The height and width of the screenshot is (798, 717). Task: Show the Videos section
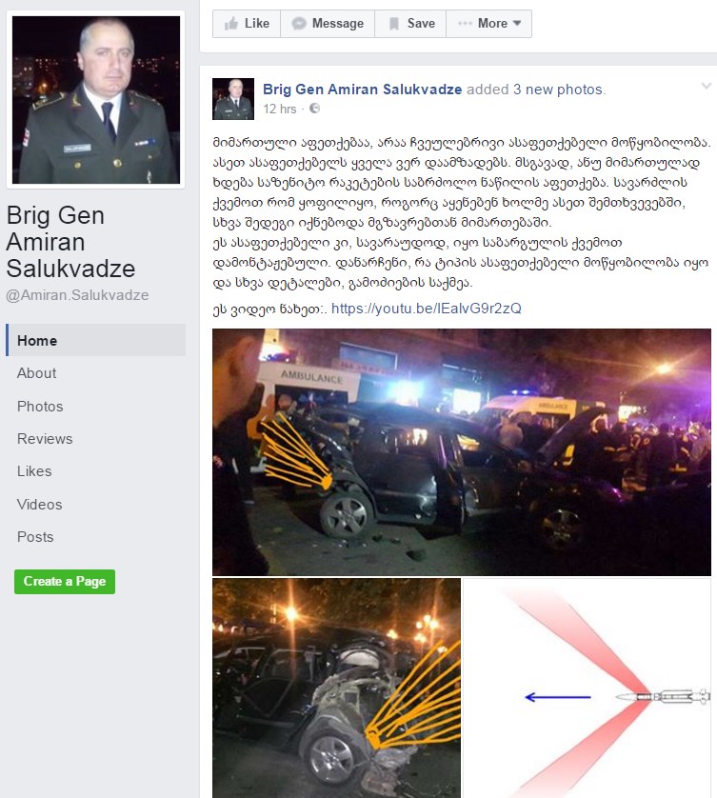(40, 505)
